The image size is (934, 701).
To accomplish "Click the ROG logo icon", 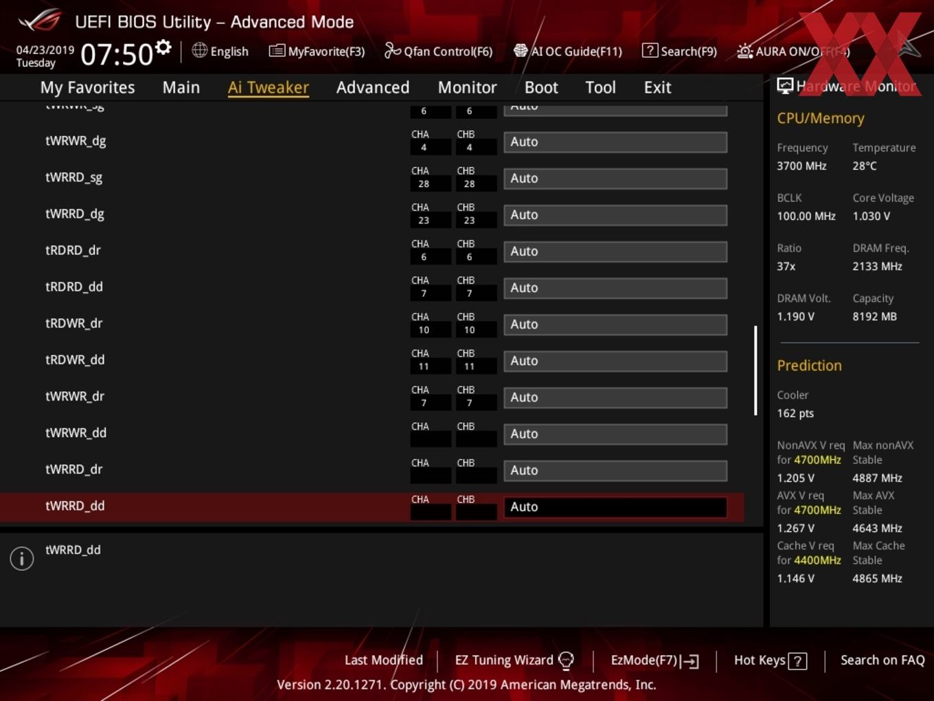I will tap(39, 21).
